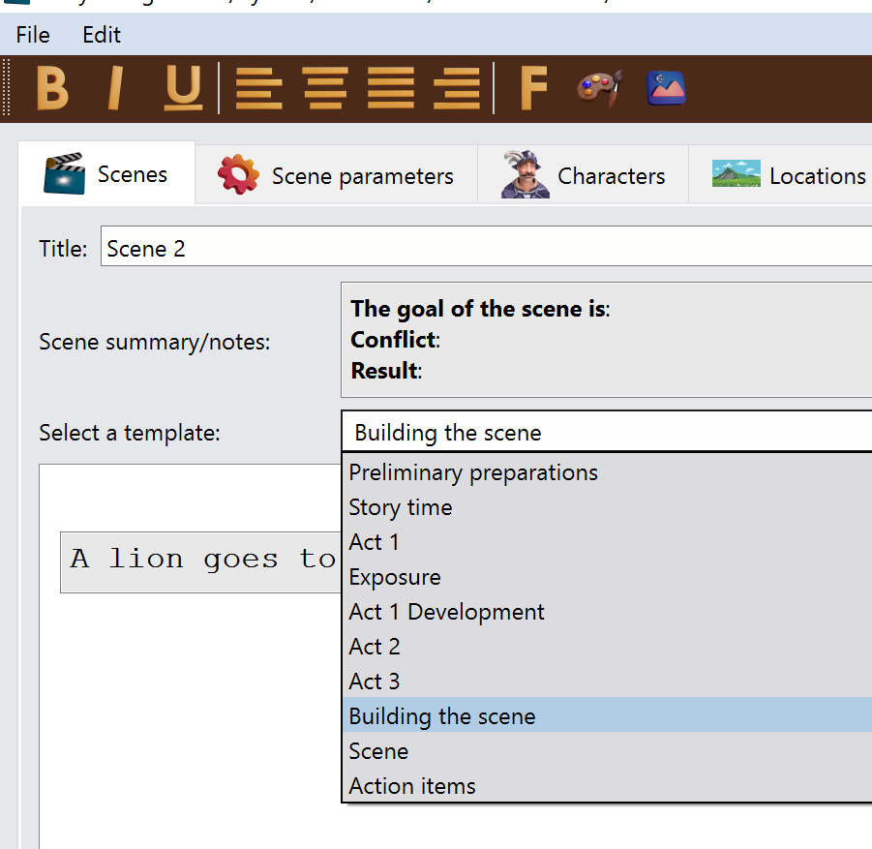The image size is (872, 849).
Task: Align text to the right
Action: pos(457,89)
